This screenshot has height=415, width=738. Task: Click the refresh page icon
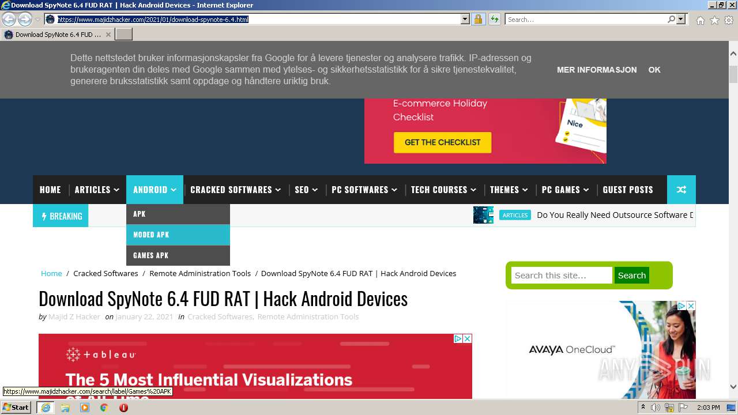494,19
